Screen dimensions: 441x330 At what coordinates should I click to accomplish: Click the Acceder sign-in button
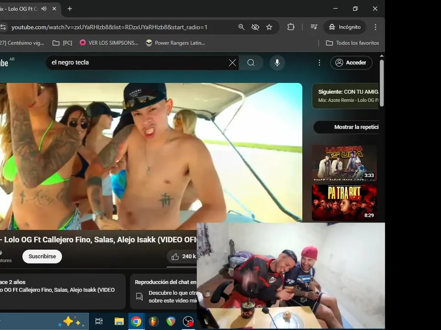[x=351, y=63]
